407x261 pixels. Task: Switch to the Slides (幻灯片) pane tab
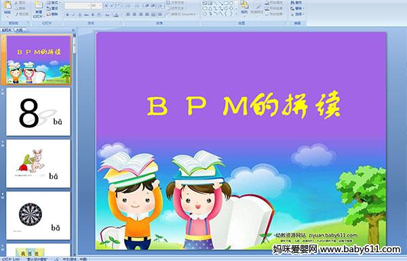(x=7, y=30)
